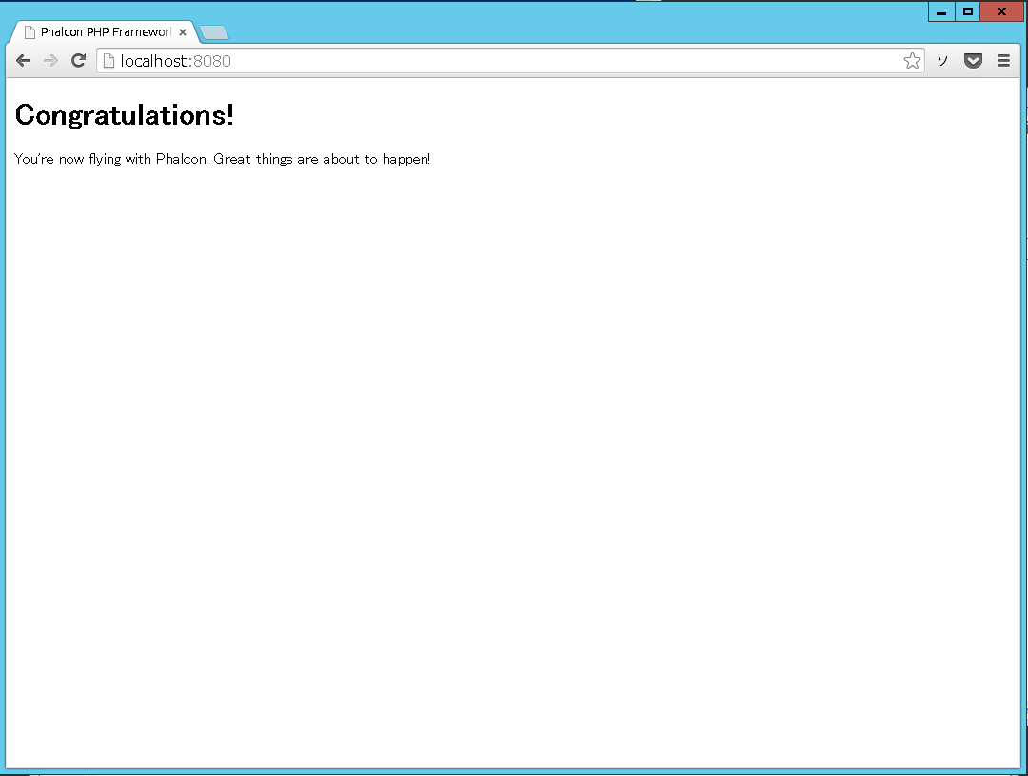Click the page info icon in address bar

click(109, 61)
